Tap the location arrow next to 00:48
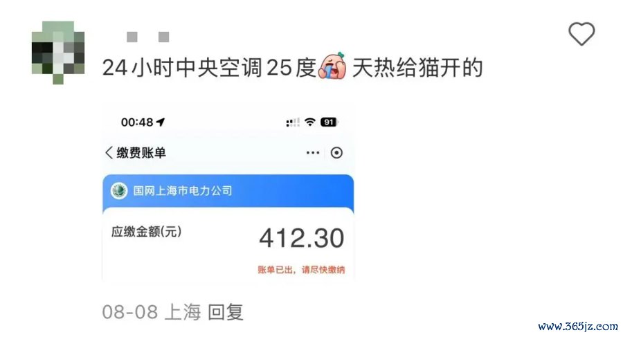 coord(161,122)
